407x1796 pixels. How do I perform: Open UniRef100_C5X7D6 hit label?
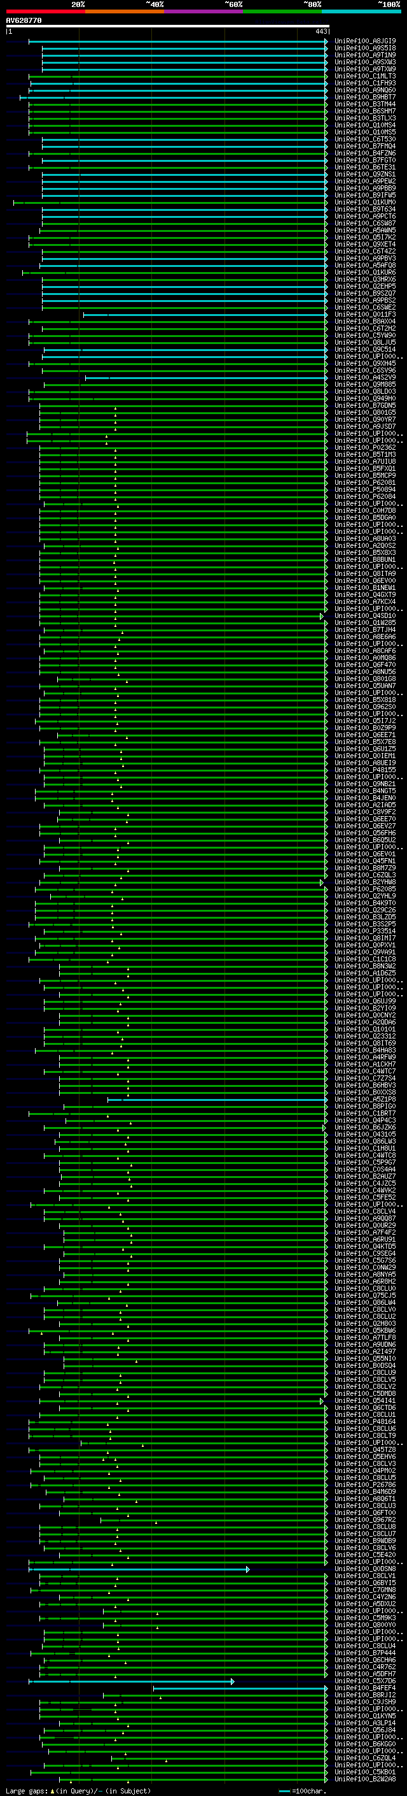pyautogui.click(x=365, y=1680)
